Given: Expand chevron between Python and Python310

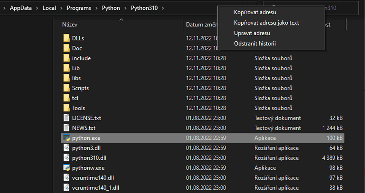Looking at the screenshot, I should coord(125,8).
